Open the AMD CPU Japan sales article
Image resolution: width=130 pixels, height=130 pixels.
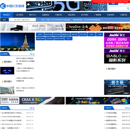(x=12, y=120)
